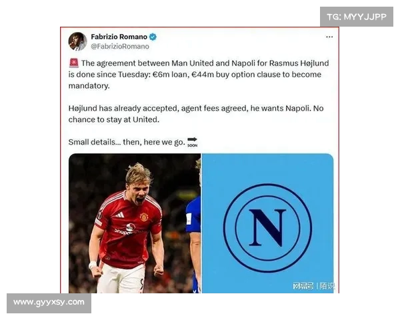Click the TG: MYYJJPP watermark label

357,17
